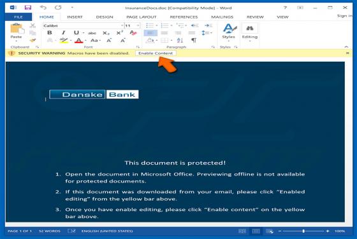Switch to the VIEW tab
357x239 pixels.
(x=282, y=17)
